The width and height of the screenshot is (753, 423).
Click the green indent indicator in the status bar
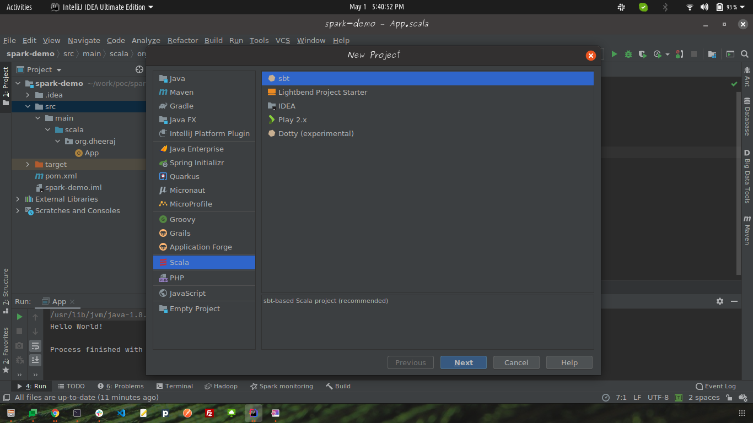tap(679, 398)
